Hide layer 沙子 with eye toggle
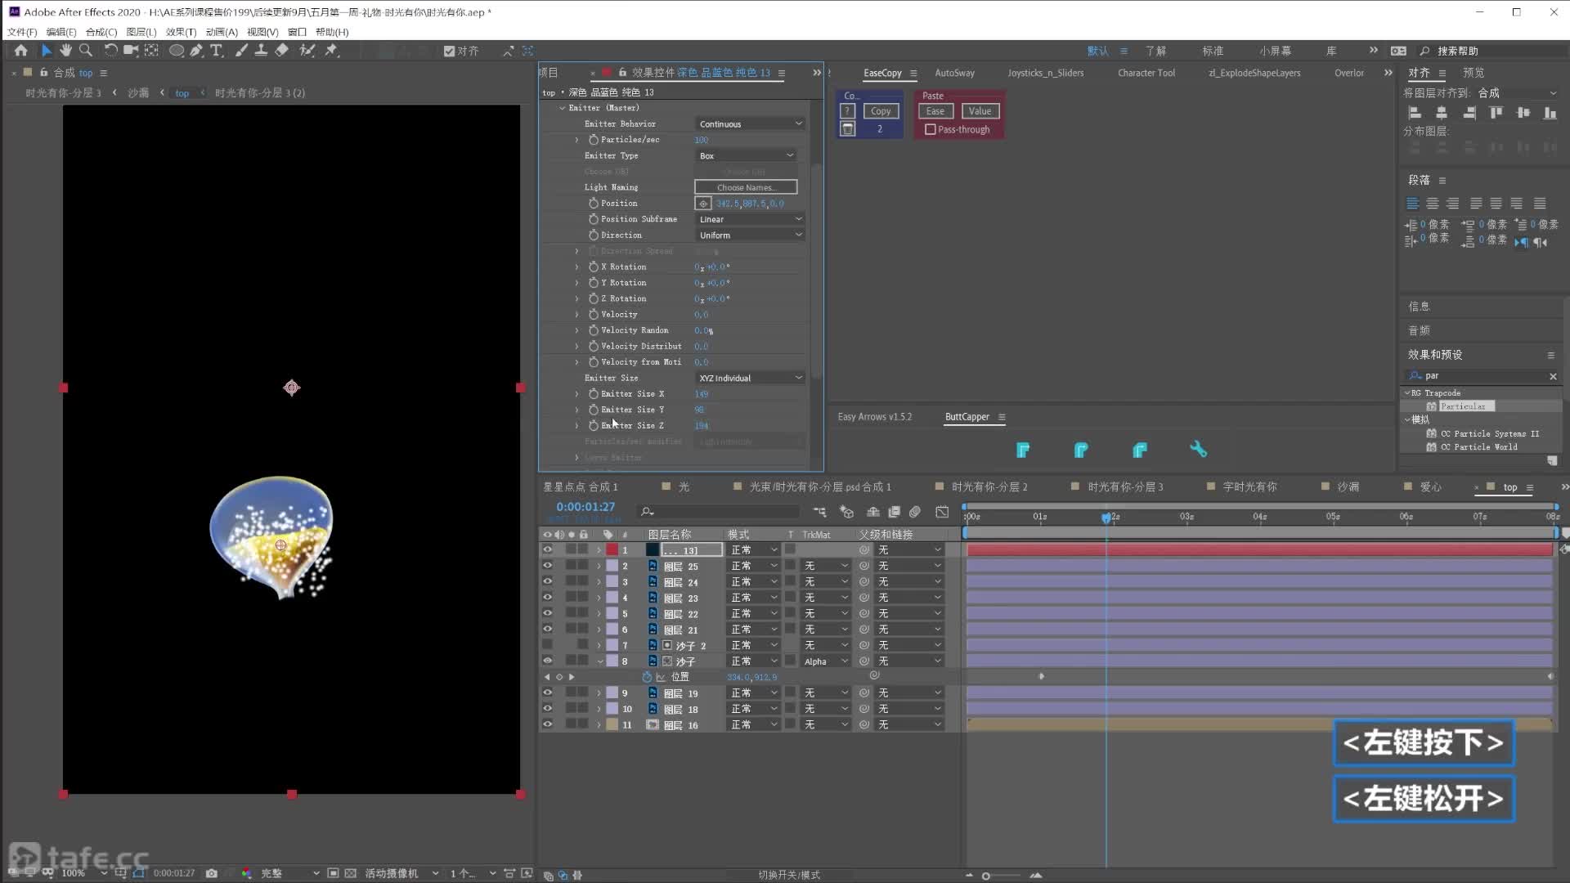Screen dimensions: 1570x883 click(547, 661)
